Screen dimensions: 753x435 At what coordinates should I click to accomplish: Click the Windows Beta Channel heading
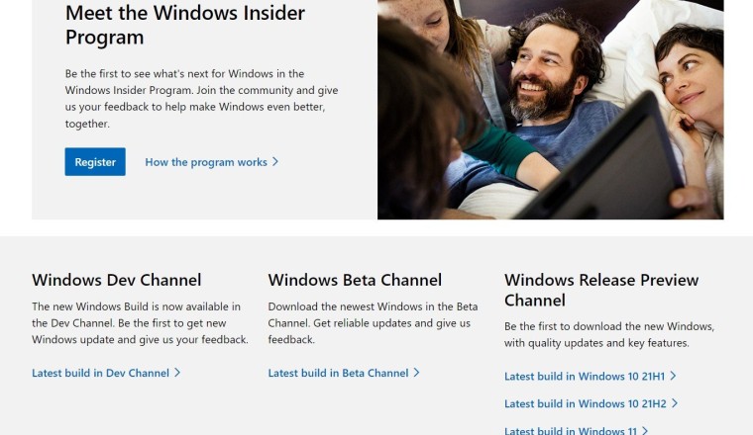pyautogui.click(x=355, y=280)
